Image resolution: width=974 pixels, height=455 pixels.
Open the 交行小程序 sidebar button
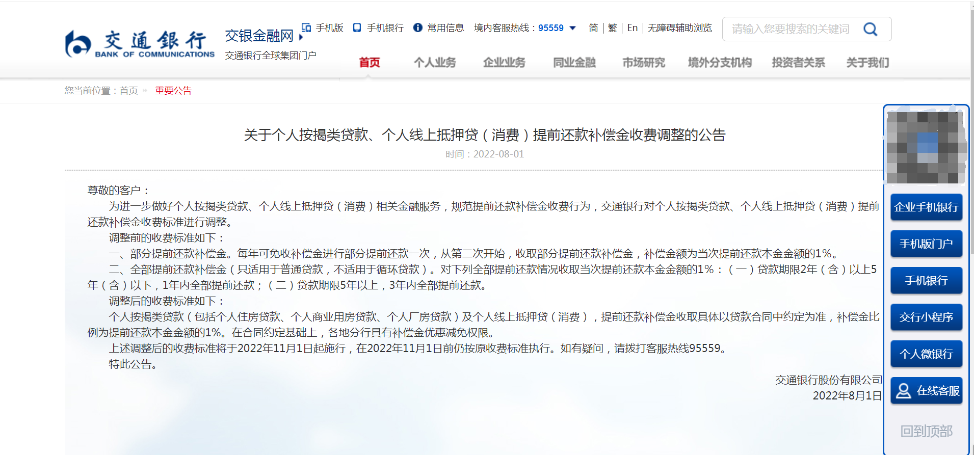(926, 317)
